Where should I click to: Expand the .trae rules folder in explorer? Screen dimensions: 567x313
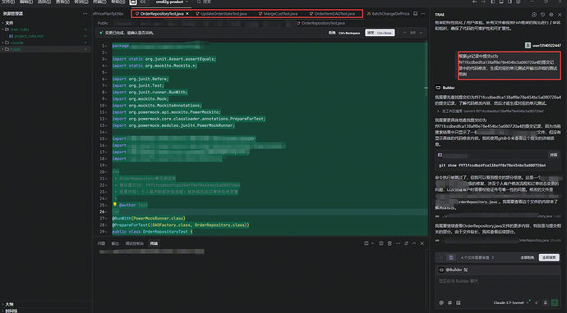[x=19, y=29]
